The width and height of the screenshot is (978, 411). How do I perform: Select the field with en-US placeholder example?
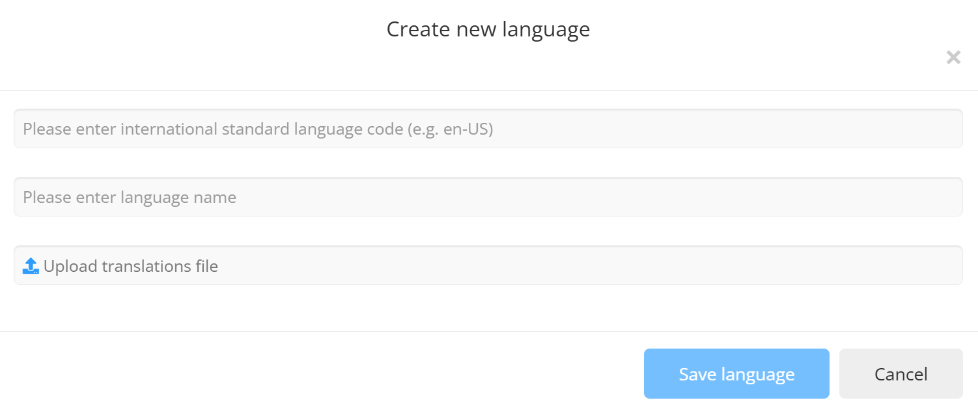coord(488,129)
